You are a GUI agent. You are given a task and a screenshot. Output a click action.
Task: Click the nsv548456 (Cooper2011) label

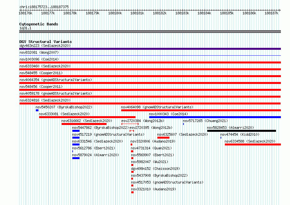click(41, 87)
